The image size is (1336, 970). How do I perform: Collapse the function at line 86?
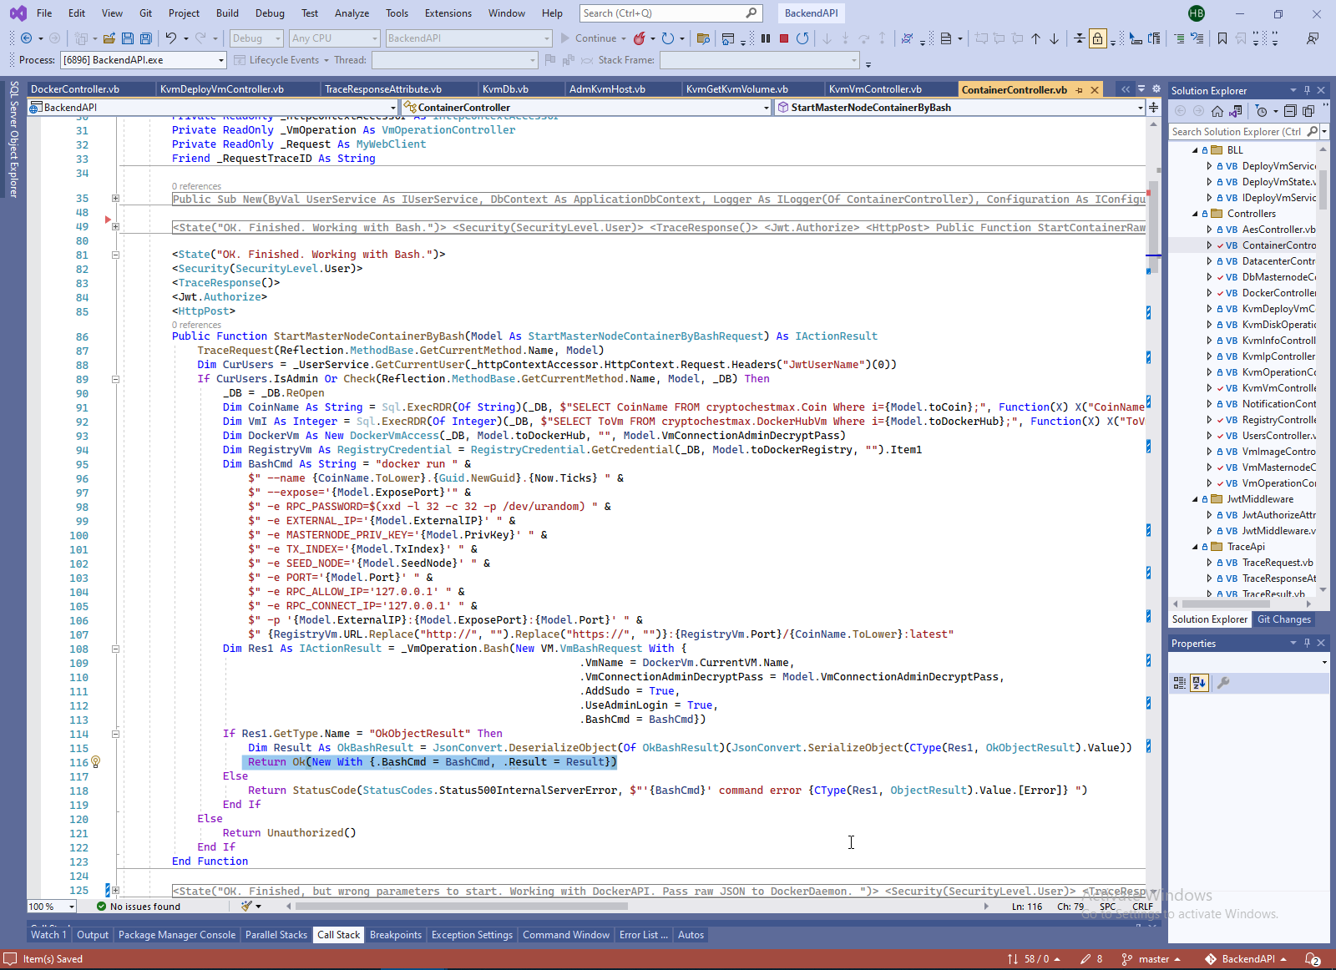115,255
